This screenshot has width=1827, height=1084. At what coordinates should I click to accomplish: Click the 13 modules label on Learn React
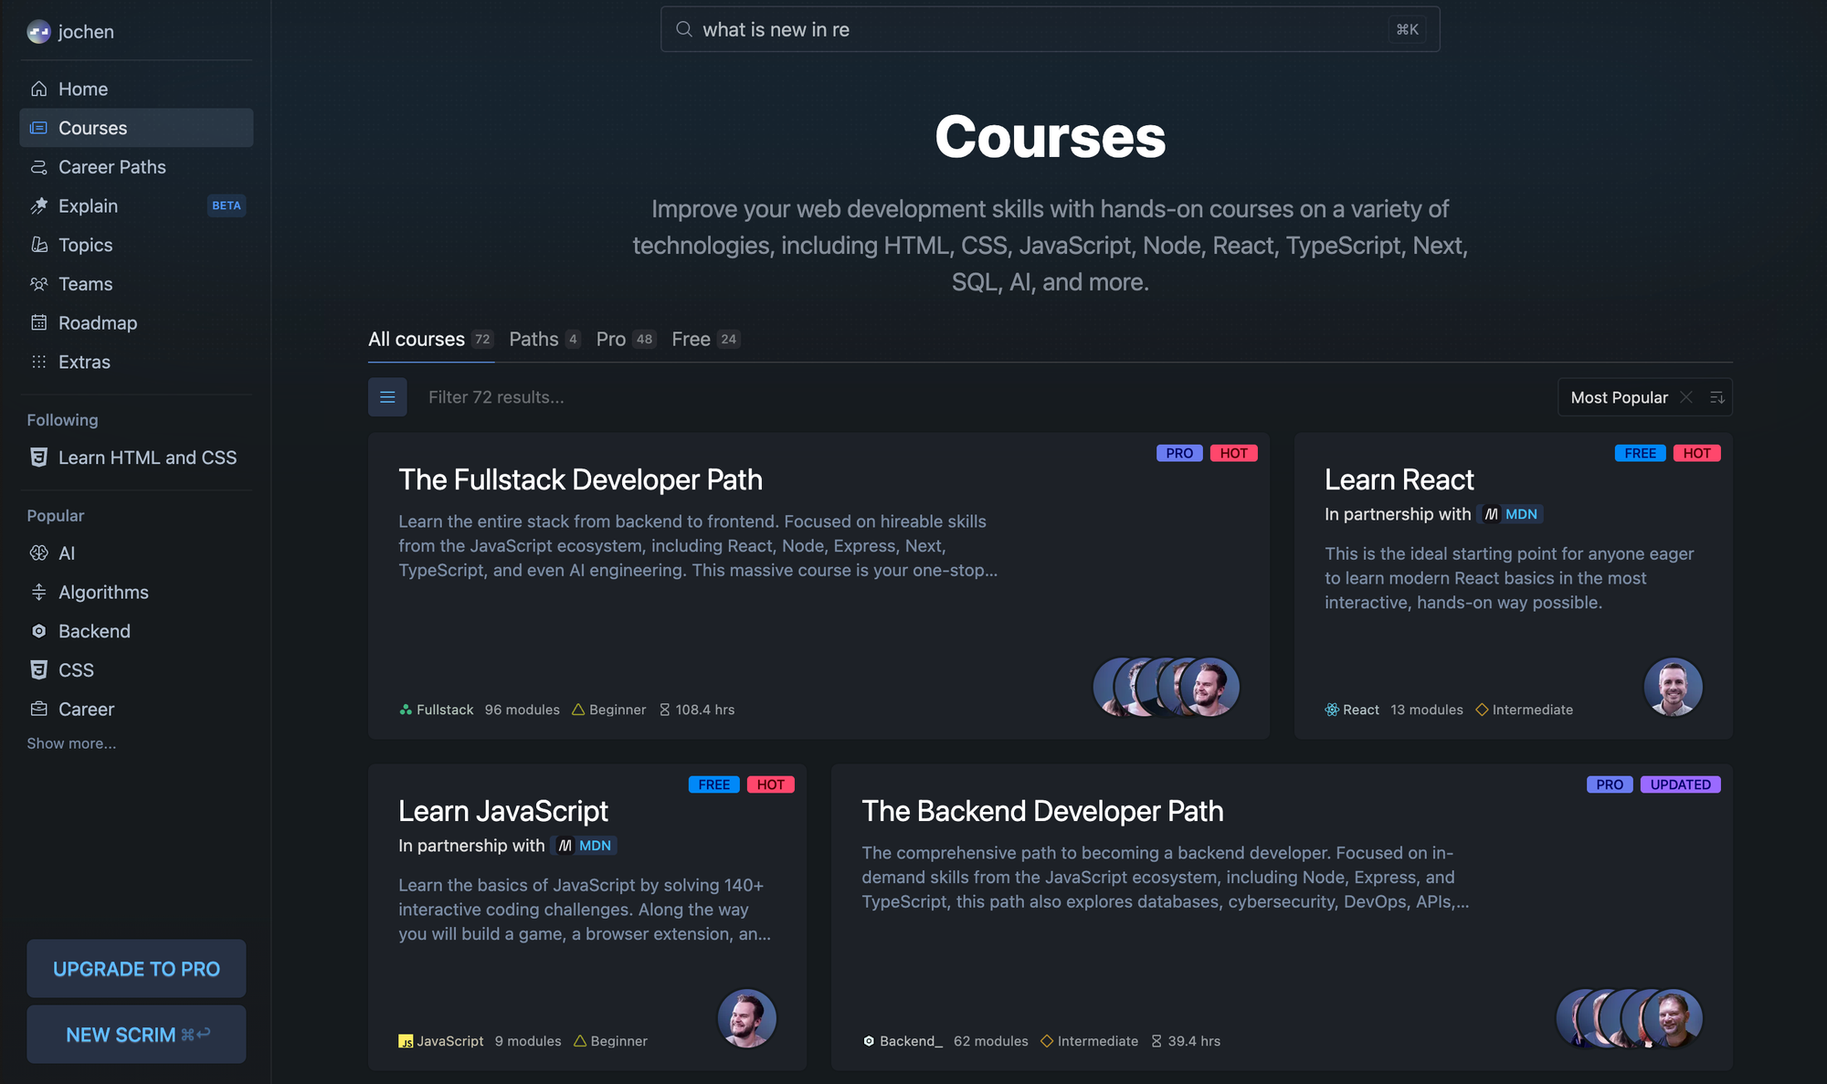tap(1426, 710)
